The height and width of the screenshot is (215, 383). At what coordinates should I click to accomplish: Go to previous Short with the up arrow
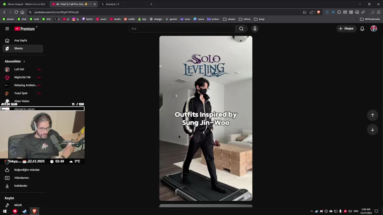373,115
